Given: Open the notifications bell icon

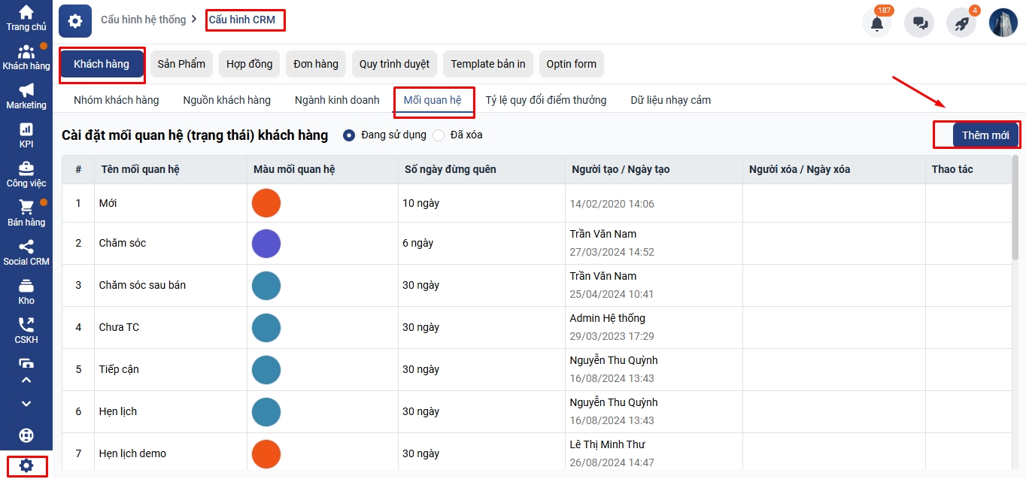Looking at the screenshot, I should point(876,23).
